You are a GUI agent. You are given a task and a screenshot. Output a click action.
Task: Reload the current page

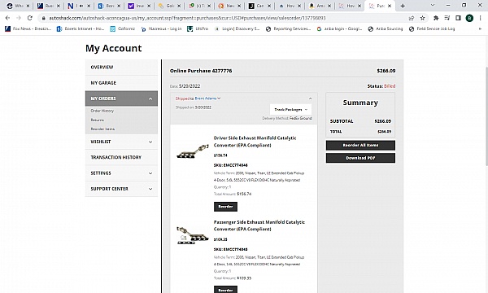[29, 18]
